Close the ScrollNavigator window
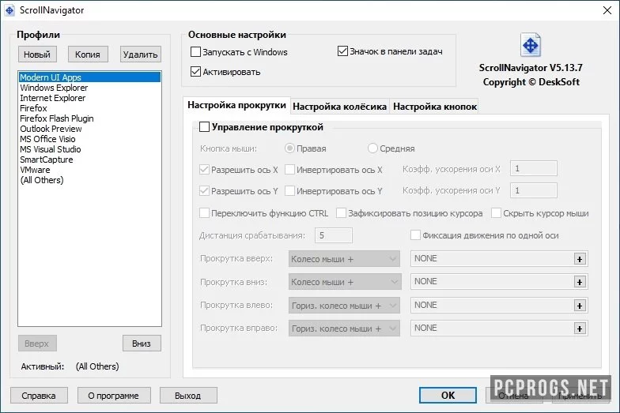 coord(607,10)
